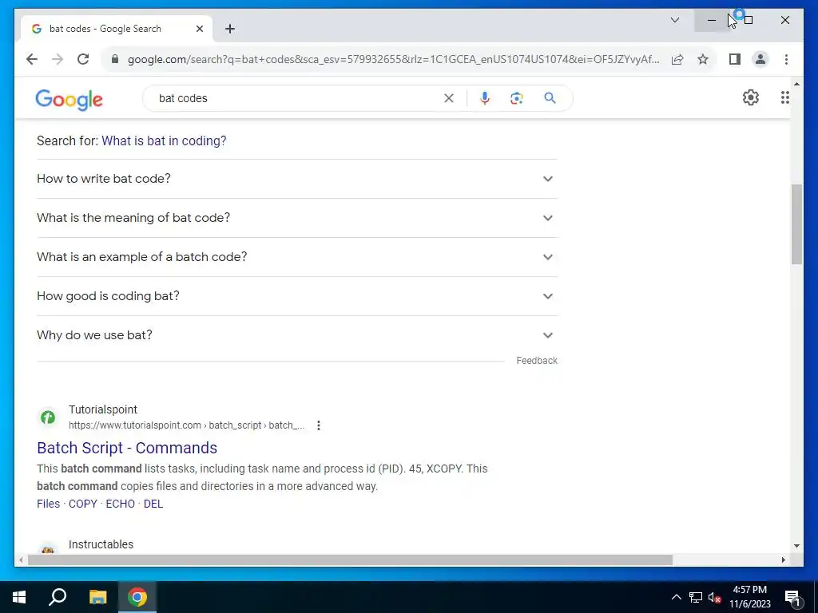Submit search with magnifier button
818x613 pixels.
pos(550,98)
